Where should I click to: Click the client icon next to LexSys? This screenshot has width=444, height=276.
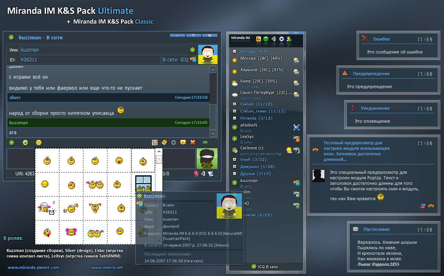point(297,139)
